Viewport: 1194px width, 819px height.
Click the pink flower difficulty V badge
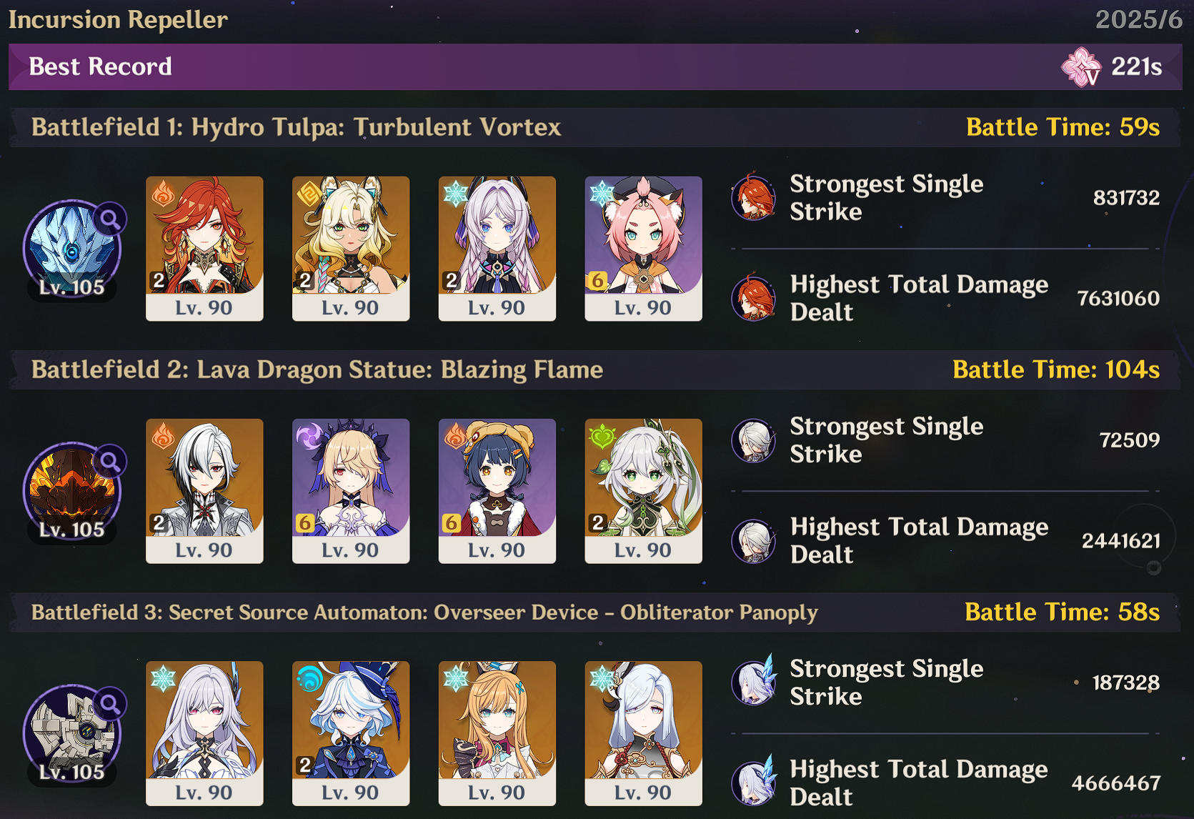pos(1082,67)
